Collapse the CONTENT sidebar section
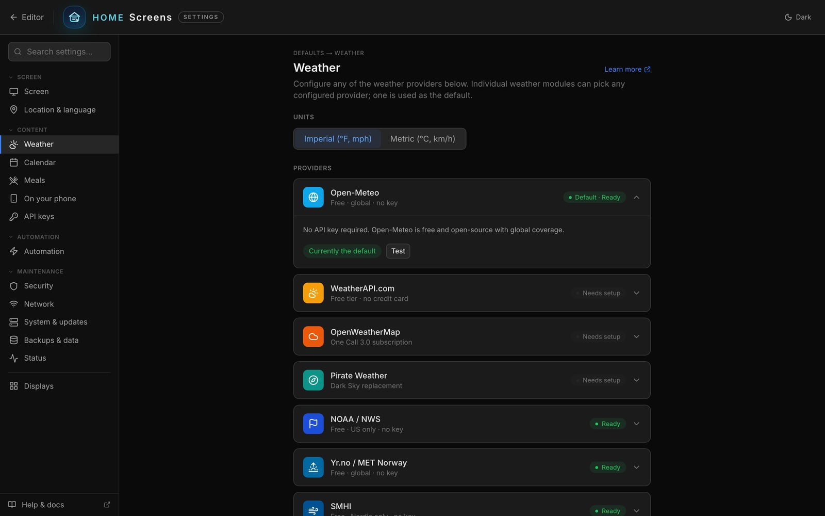The width and height of the screenshot is (825, 516). (x=27, y=130)
